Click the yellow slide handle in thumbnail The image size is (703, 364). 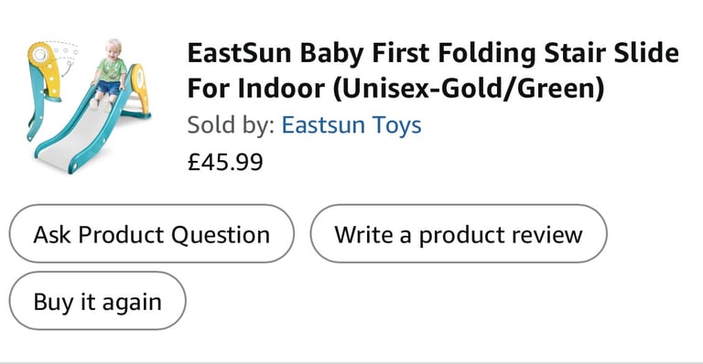pos(139,87)
